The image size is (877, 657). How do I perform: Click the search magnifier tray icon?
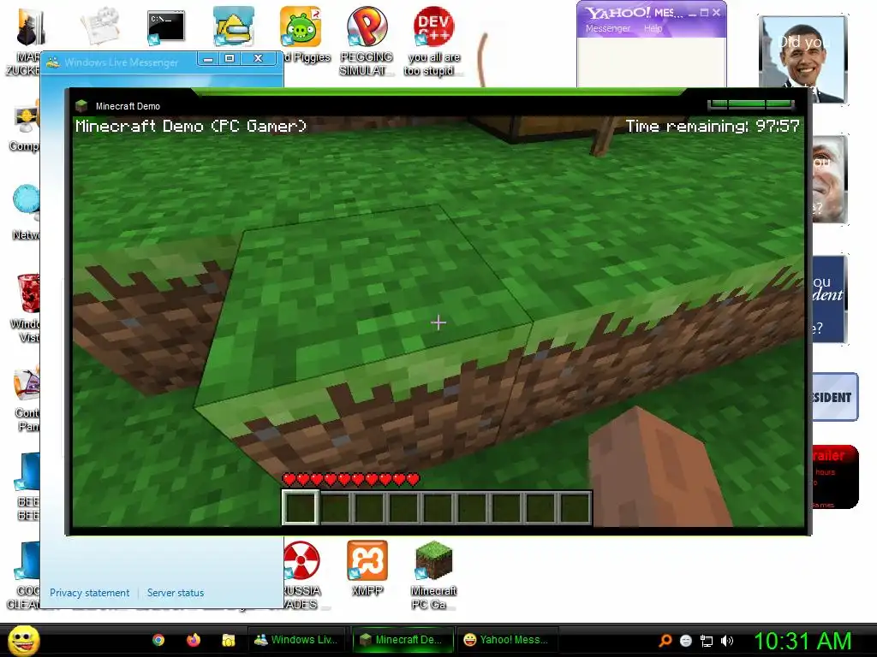click(x=665, y=641)
